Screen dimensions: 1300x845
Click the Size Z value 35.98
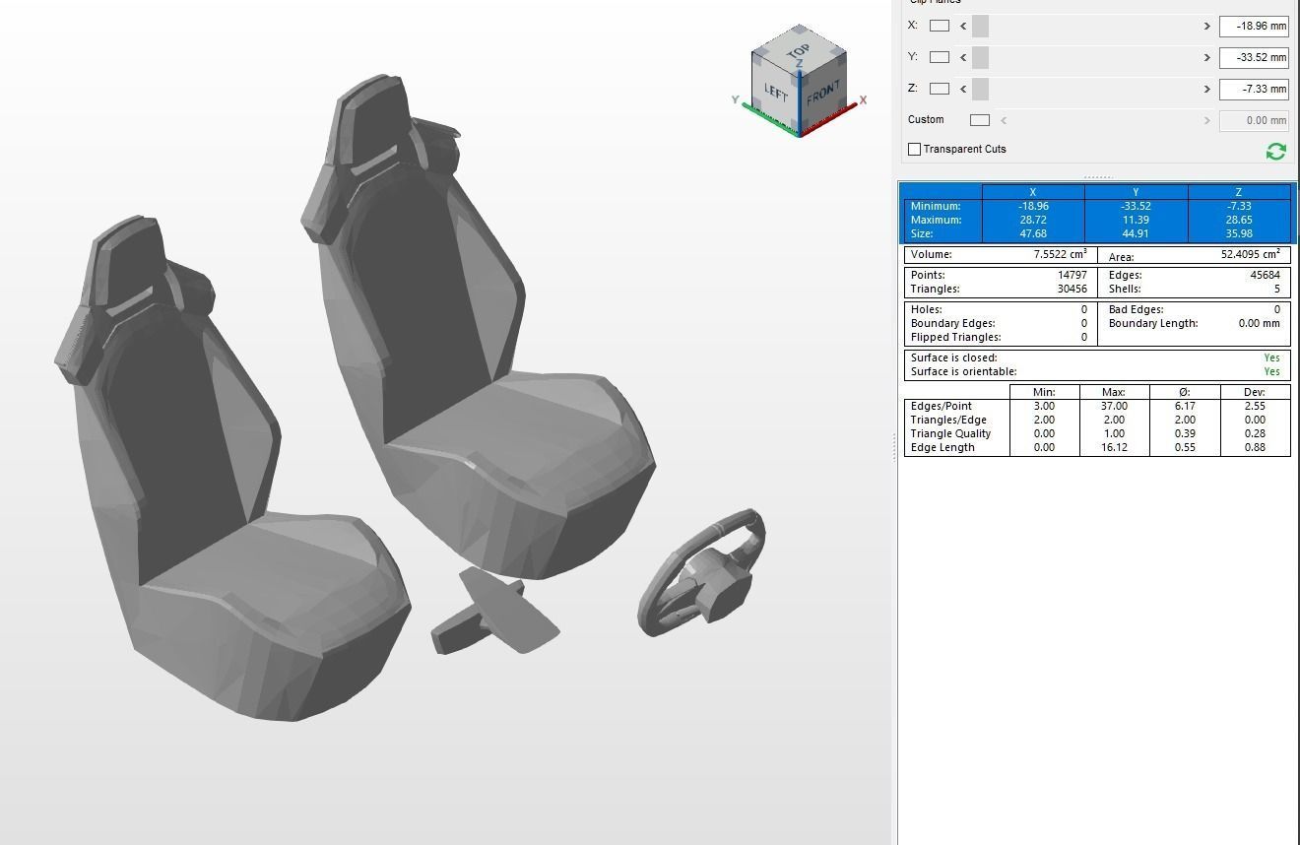(1238, 233)
